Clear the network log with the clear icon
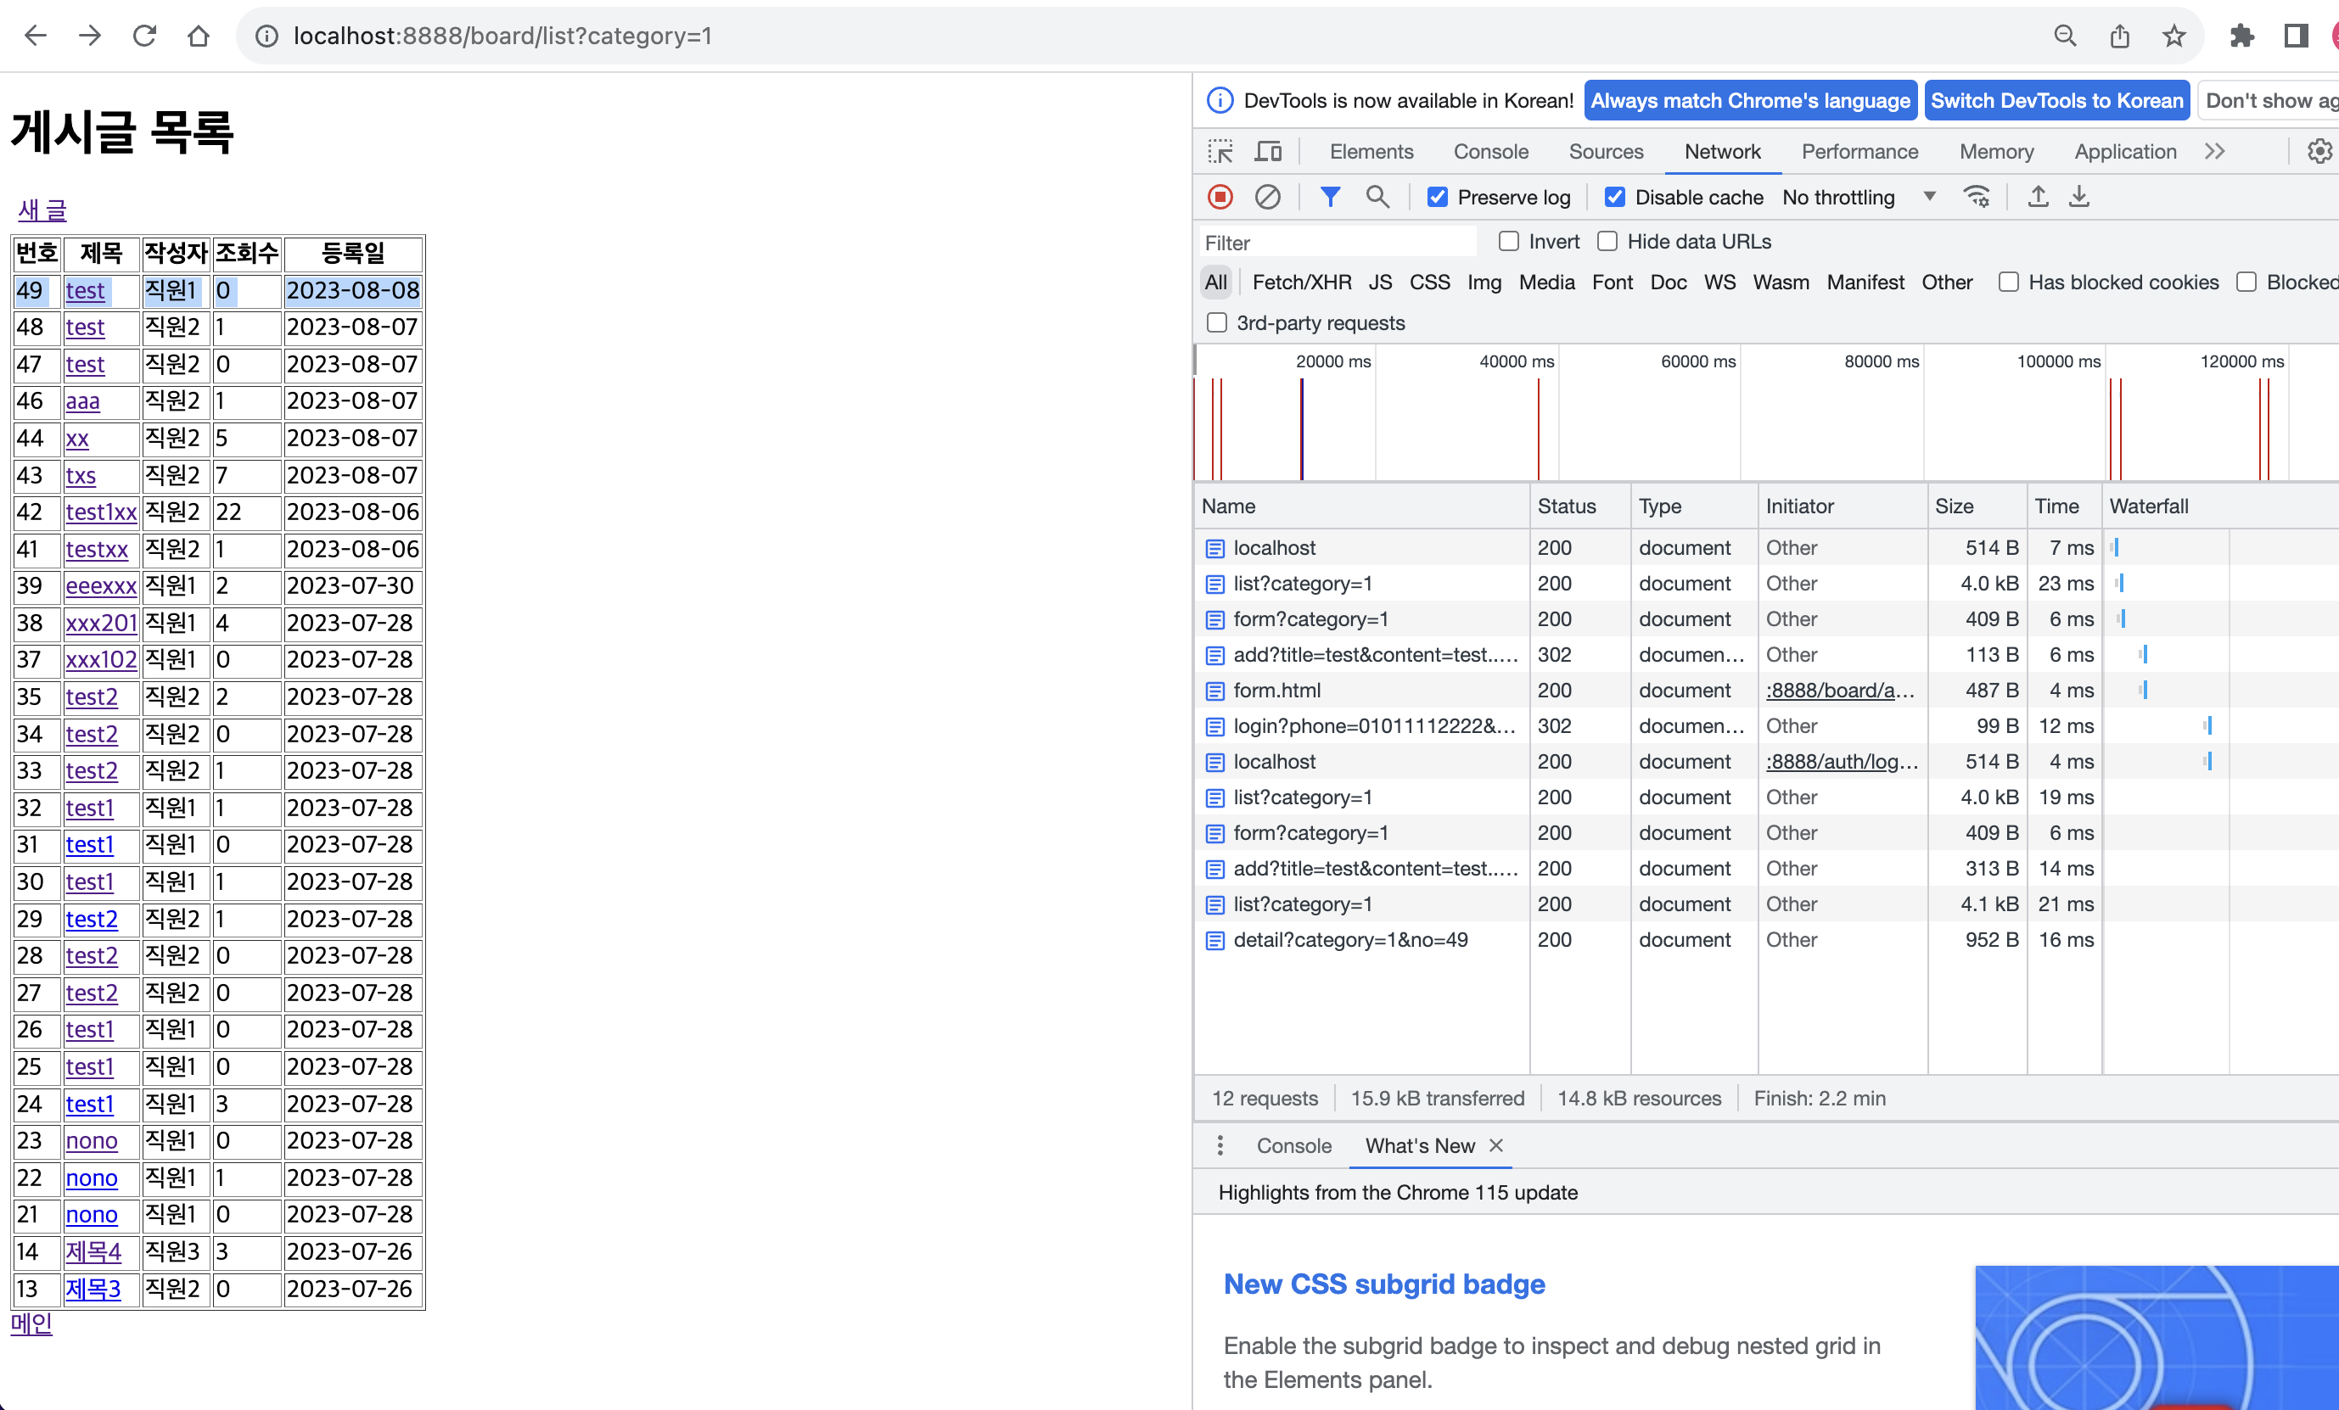 [x=1267, y=198]
